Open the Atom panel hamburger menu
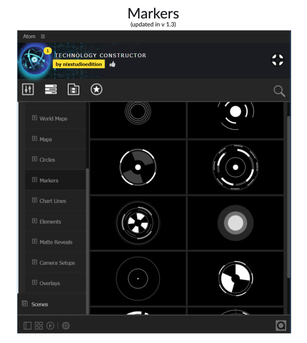 [43, 36]
